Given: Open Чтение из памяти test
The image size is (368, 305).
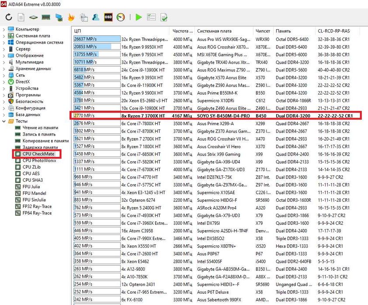Looking at the screenshot, I should coord(40,128).
